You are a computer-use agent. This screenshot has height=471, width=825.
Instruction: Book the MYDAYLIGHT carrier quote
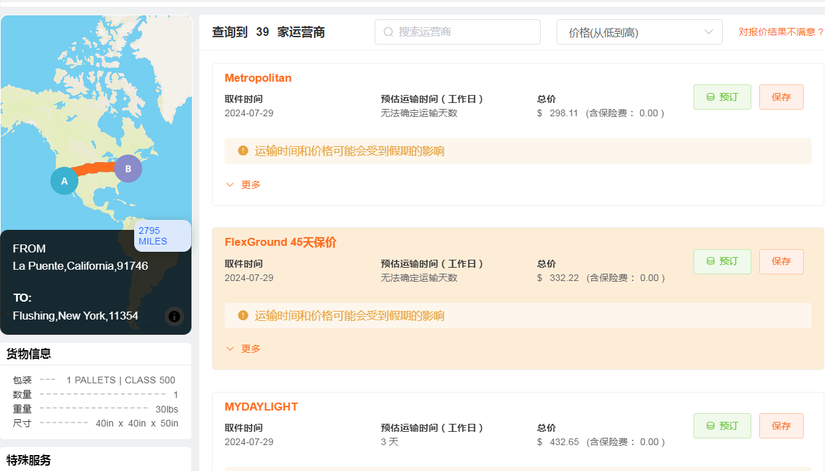pos(721,426)
